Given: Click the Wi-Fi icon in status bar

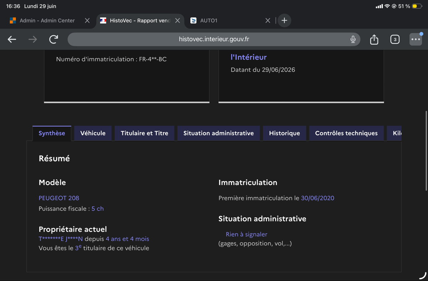Looking at the screenshot, I should click(x=387, y=6).
